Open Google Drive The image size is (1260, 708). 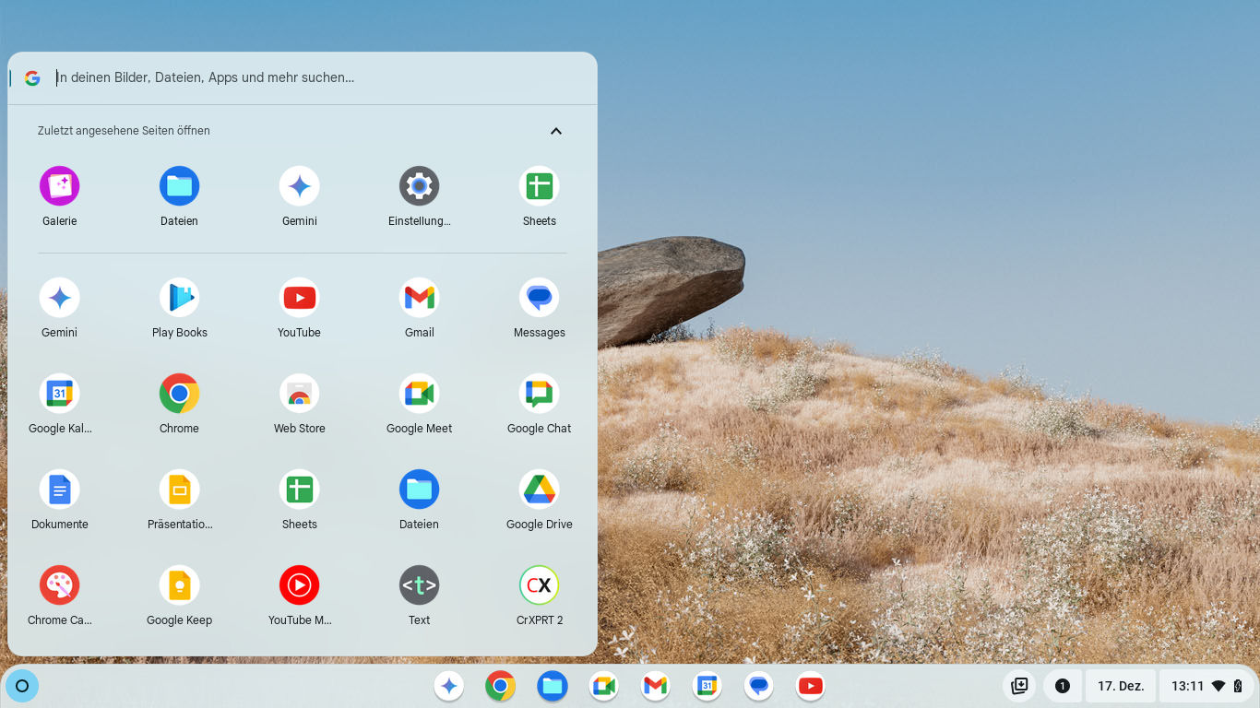pyautogui.click(x=539, y=490)
